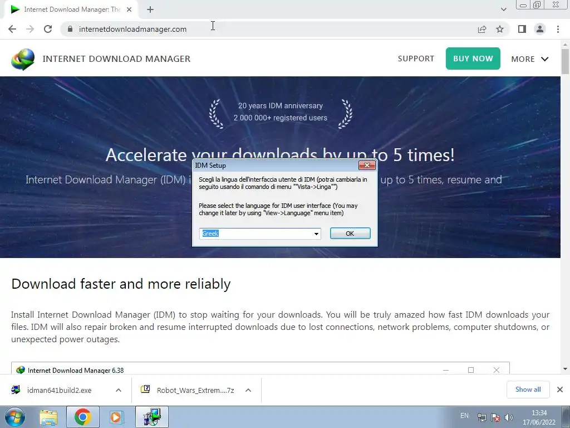
Task: Open the Windows Start menu
Action: tap(14, 417)
